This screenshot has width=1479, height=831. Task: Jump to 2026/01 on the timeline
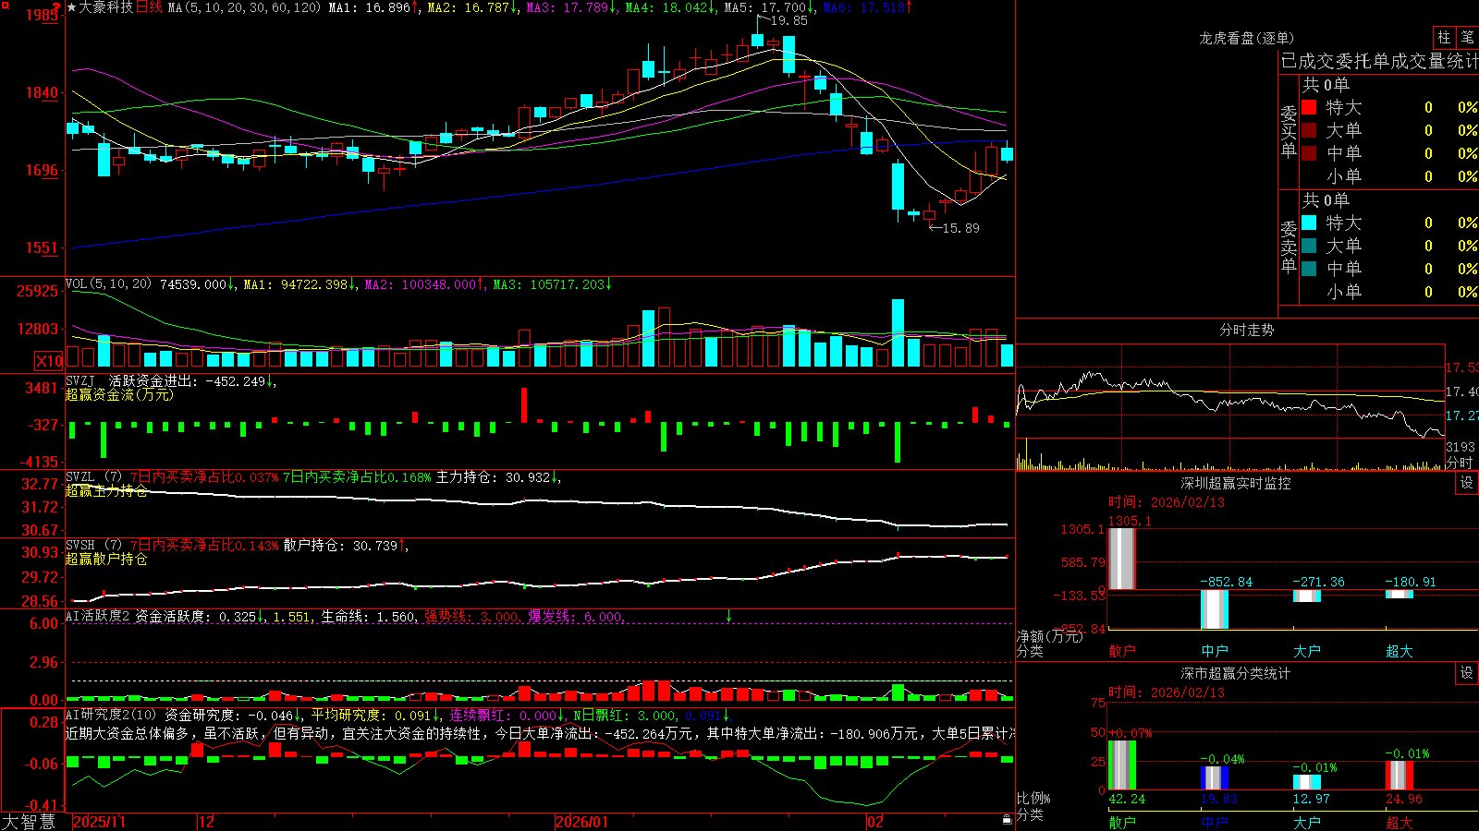(x=581, y=822)
